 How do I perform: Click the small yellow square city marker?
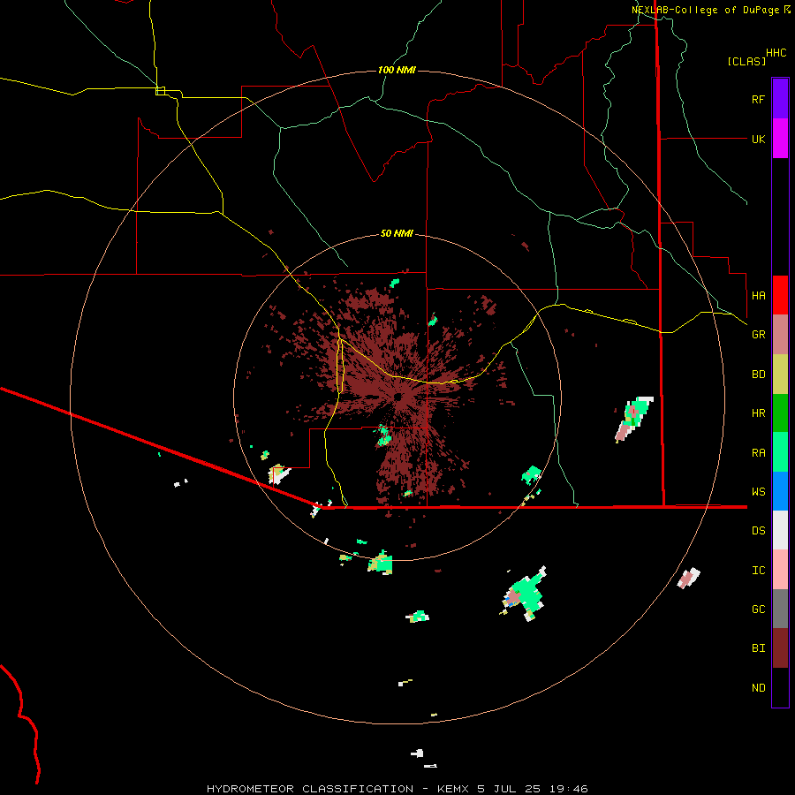[x=160, y=91]
